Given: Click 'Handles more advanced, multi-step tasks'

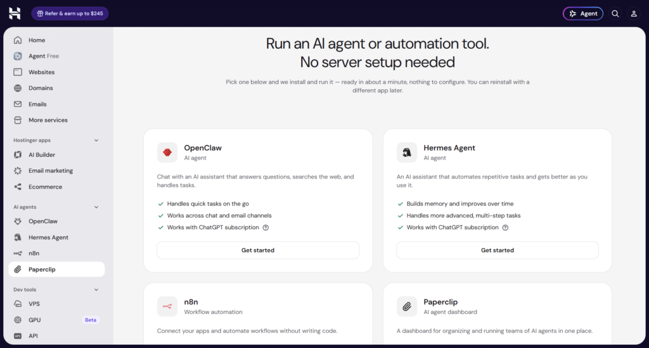Looking at the screenshot, I should pos(463,216).
